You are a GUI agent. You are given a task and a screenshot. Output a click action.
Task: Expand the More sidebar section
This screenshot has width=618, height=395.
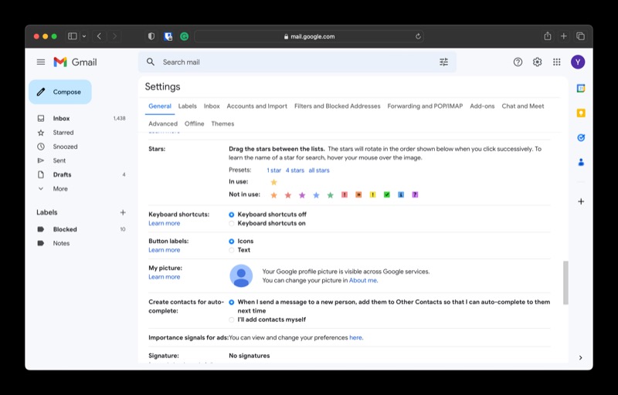click(x=60, y=189)
